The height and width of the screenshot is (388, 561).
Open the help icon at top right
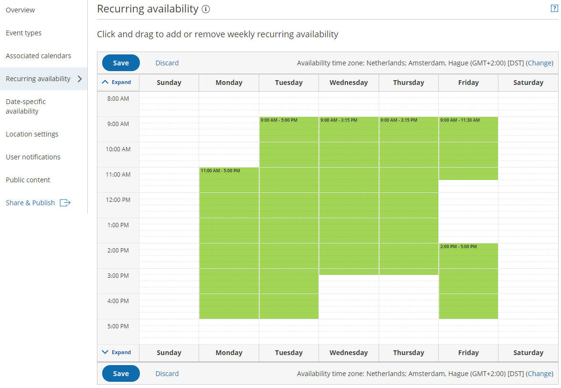click(554, 9)
